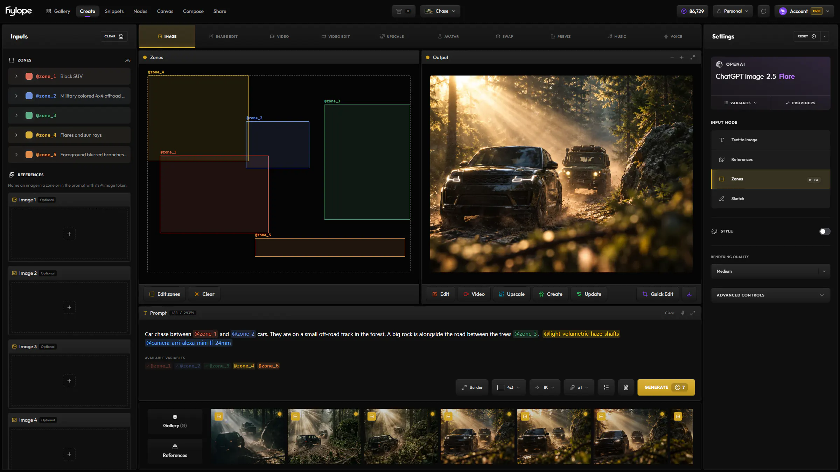Add image to Image 3 slot
The height and width of the screenshot is (472, 840).
pos(69,381)
